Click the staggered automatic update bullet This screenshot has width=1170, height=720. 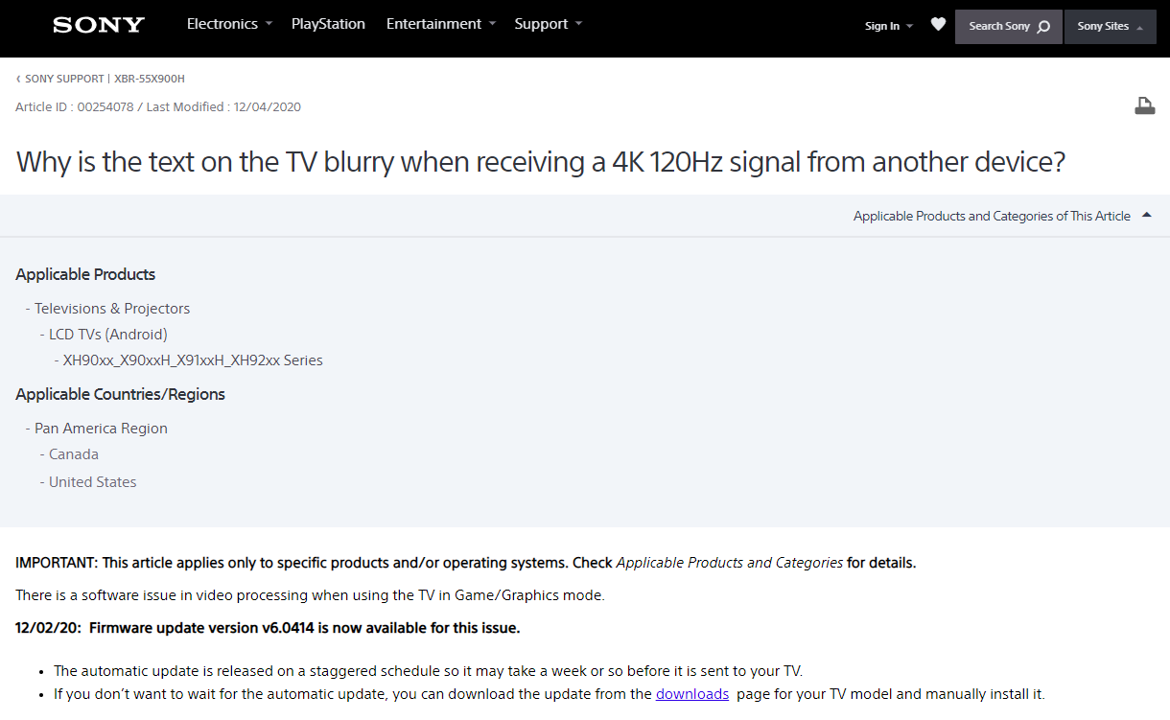pyautogui.click(x=428, y=671)
